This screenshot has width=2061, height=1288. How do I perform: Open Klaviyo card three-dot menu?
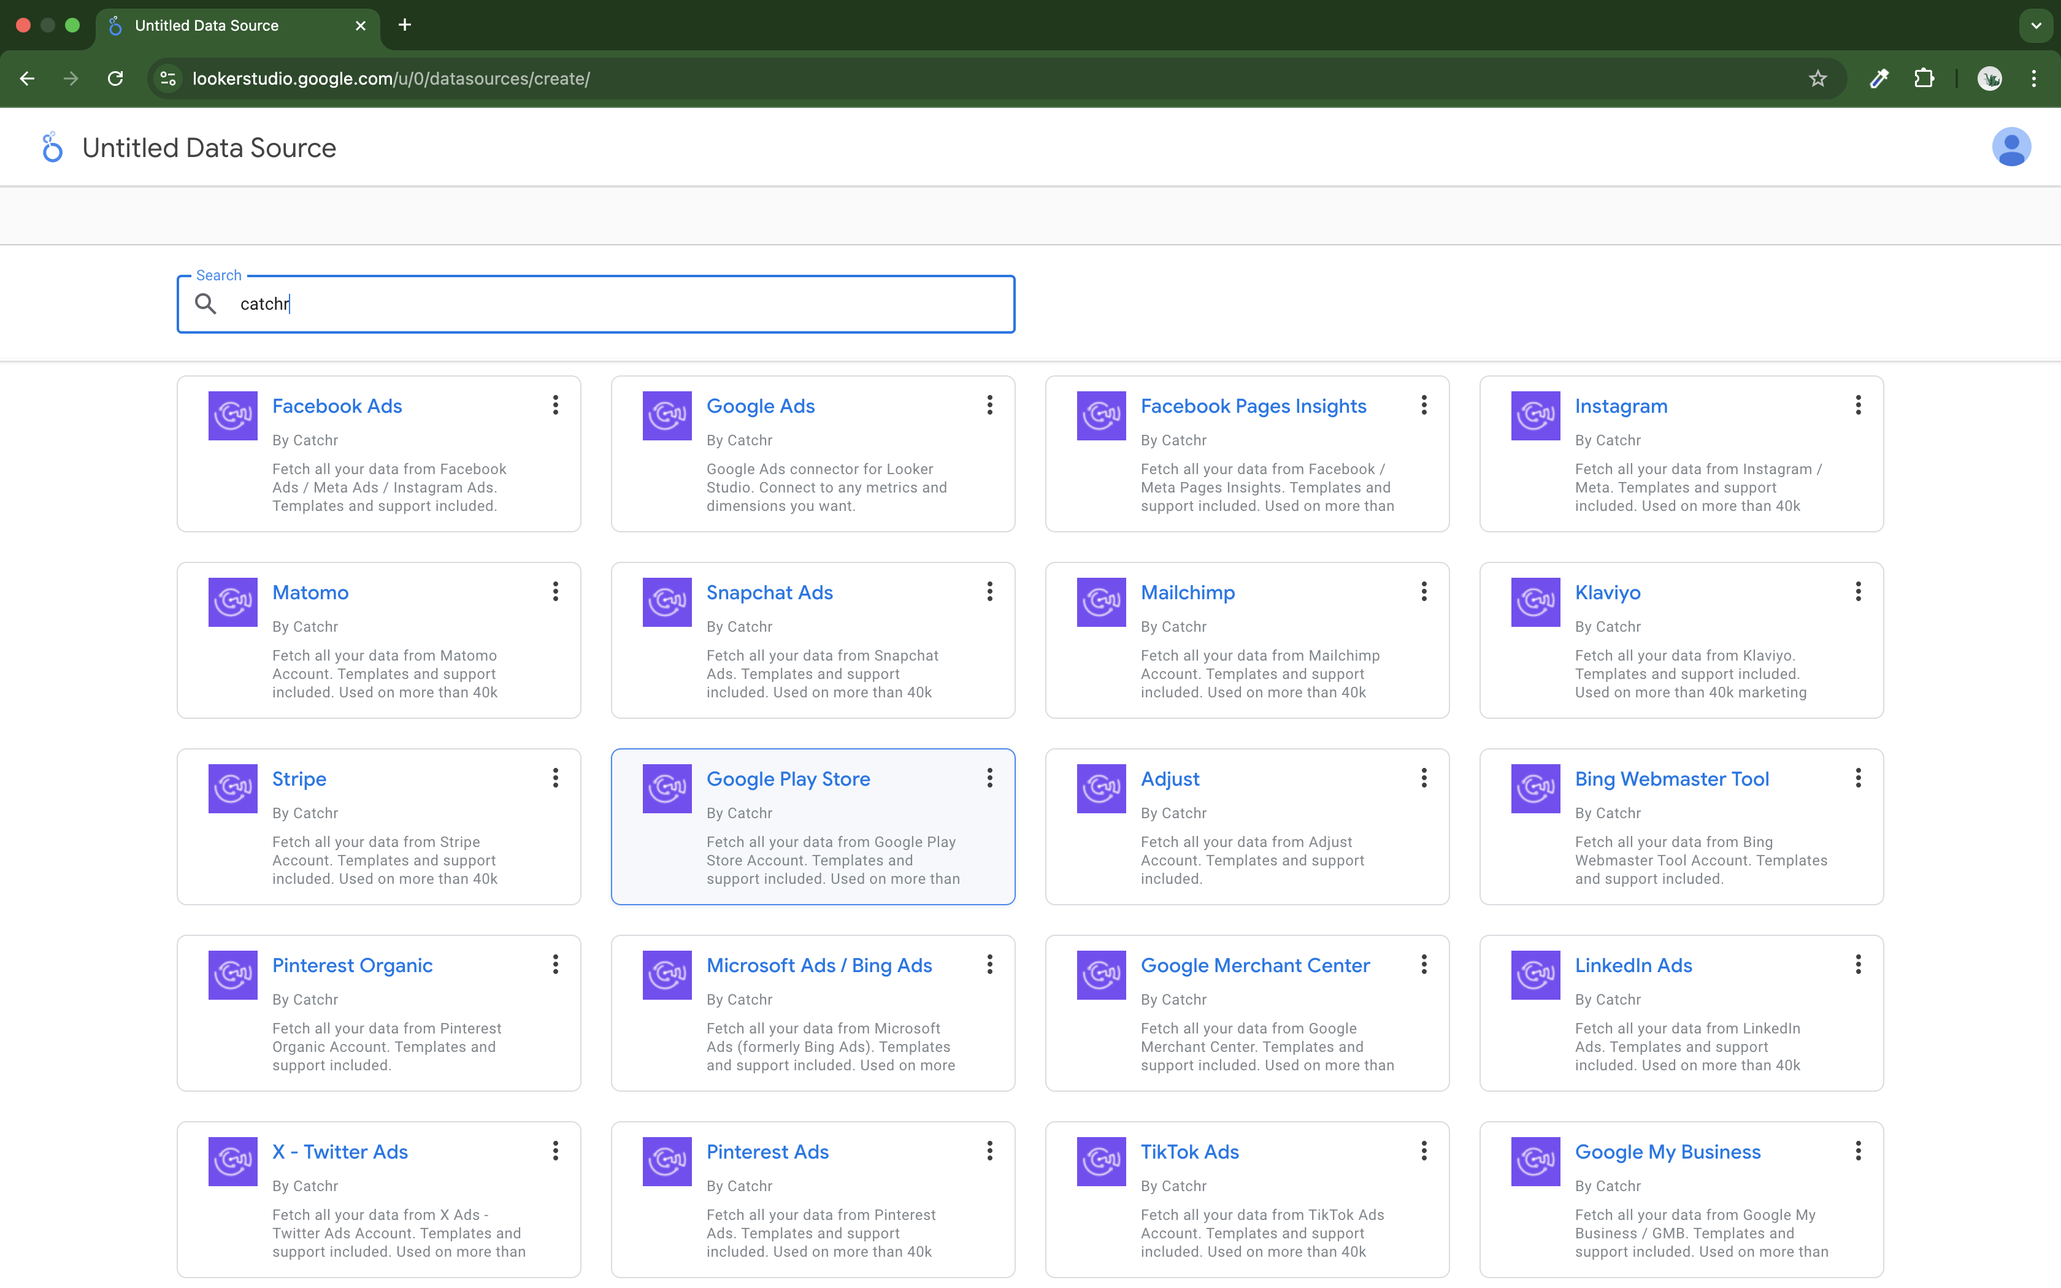tap(1859, 592)
